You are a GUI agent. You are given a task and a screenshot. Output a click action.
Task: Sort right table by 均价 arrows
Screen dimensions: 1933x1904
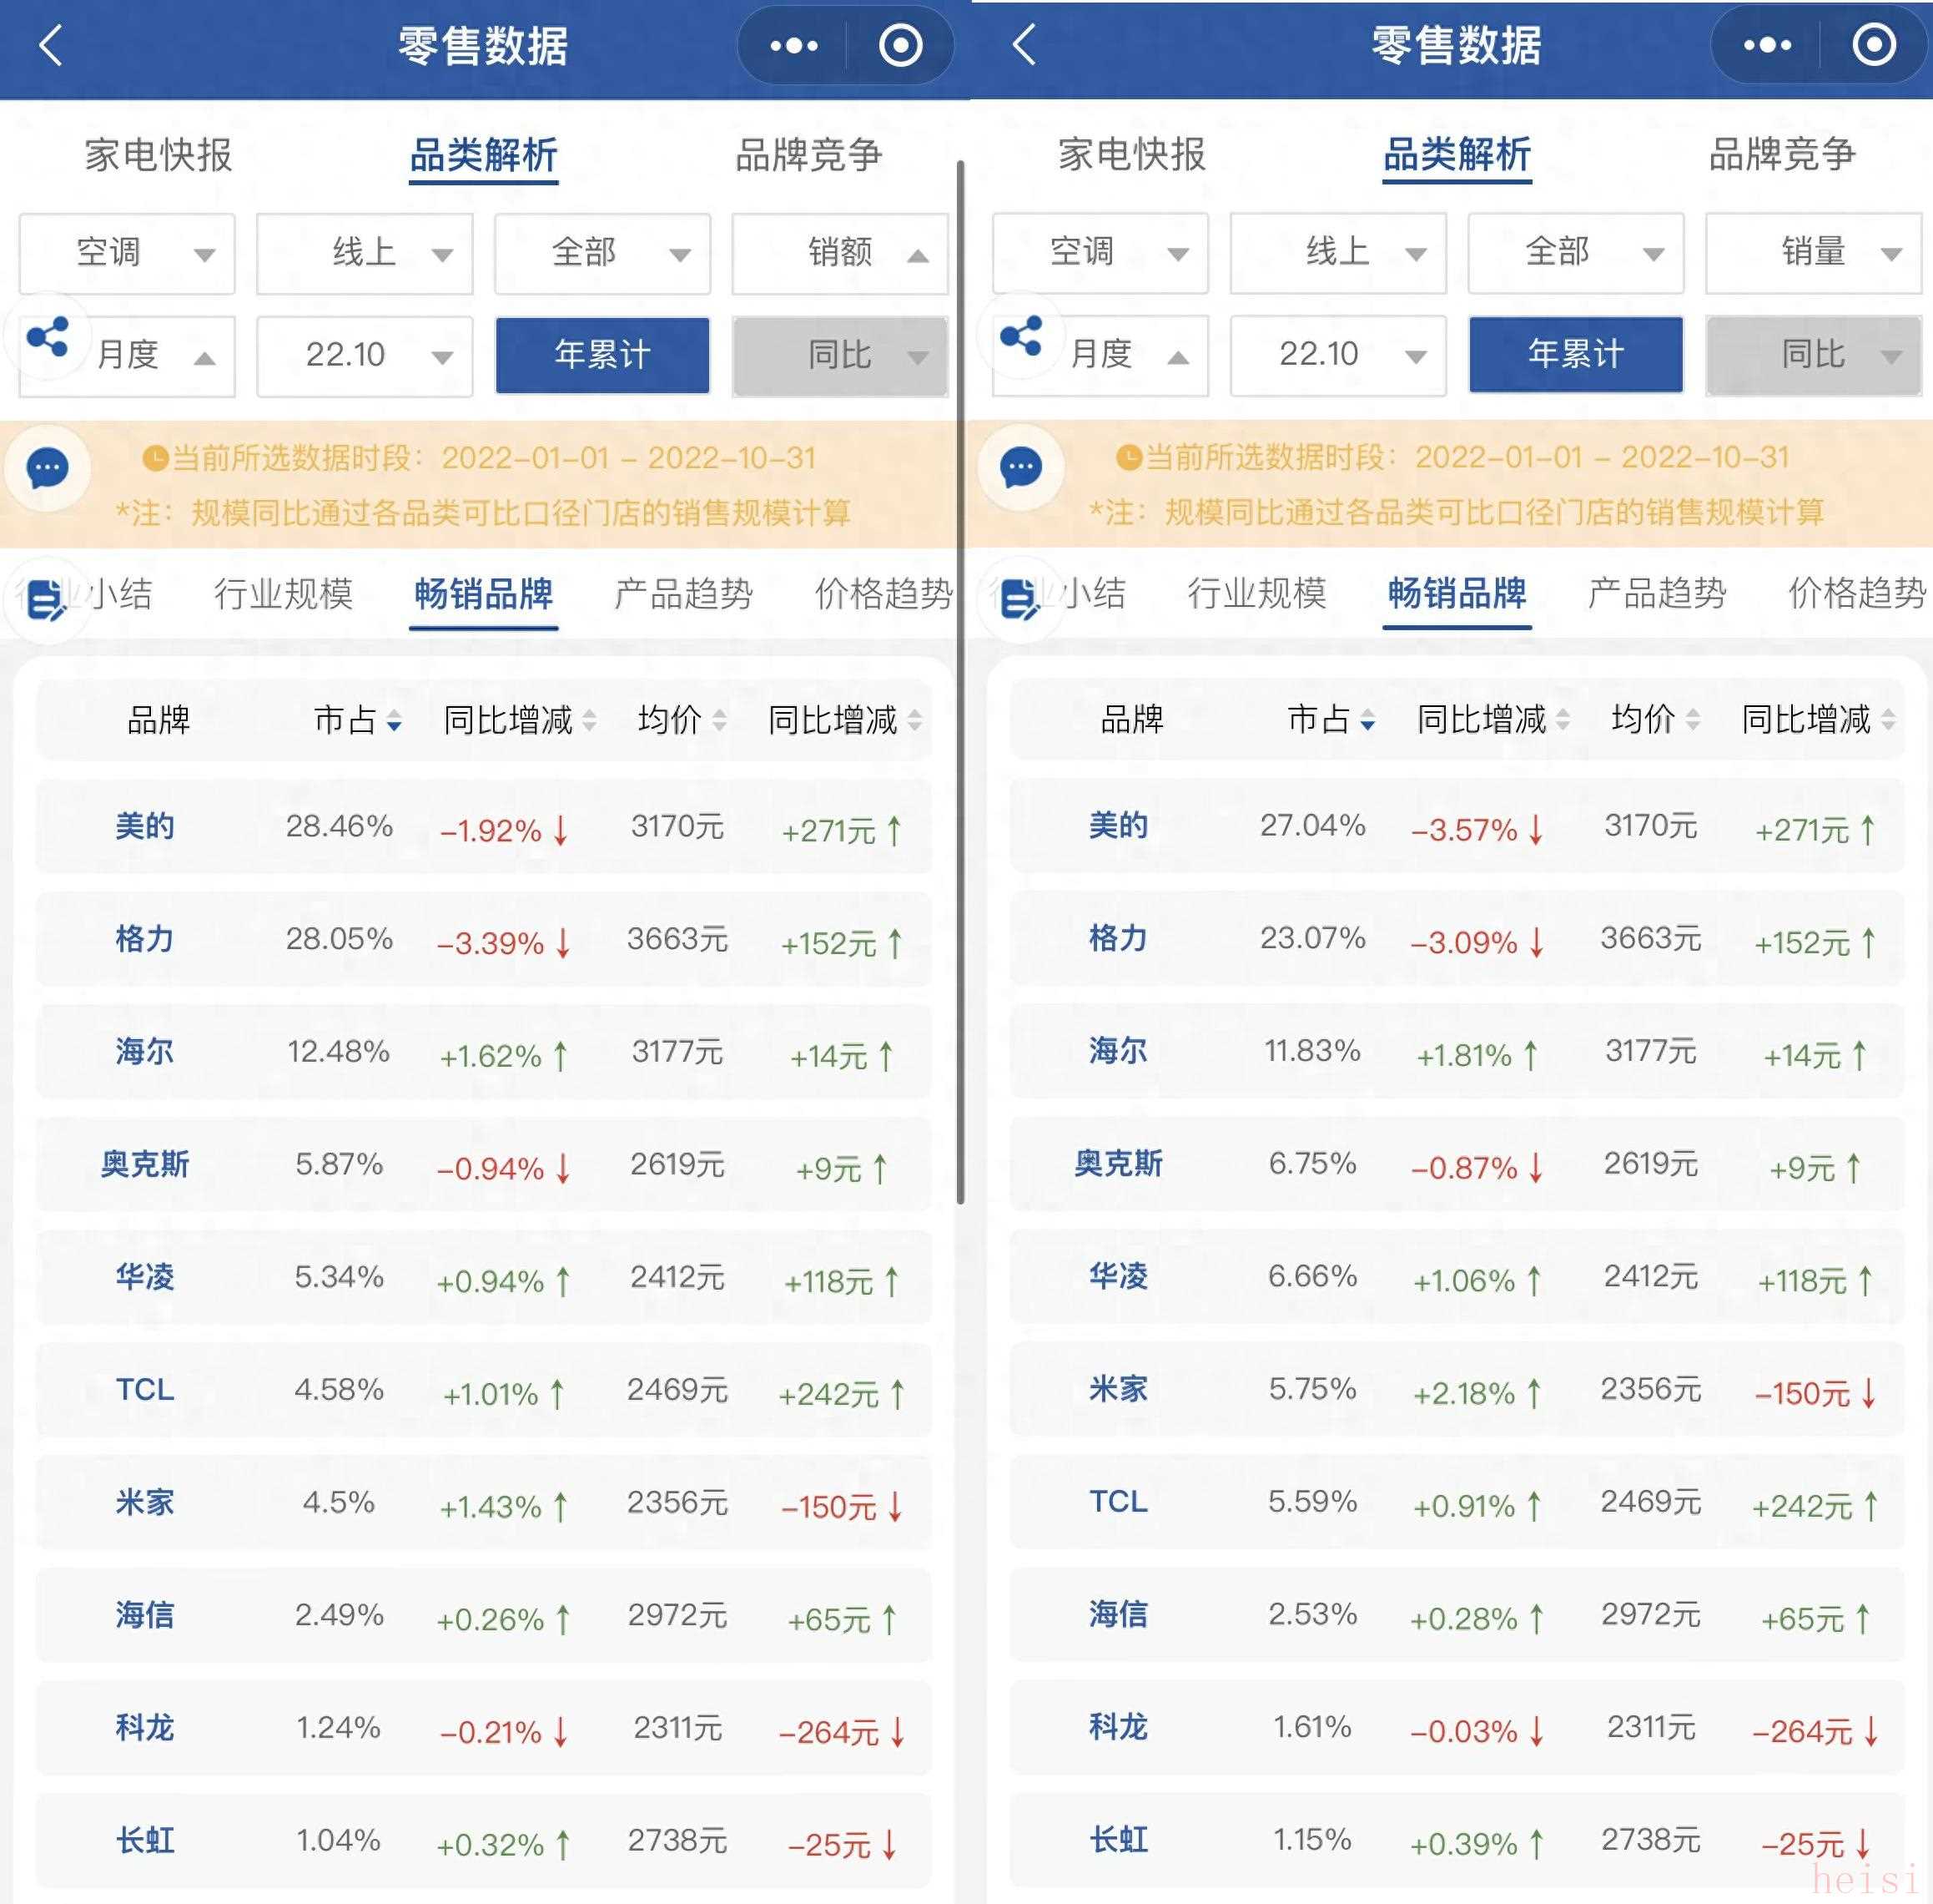click(1692, 720)
